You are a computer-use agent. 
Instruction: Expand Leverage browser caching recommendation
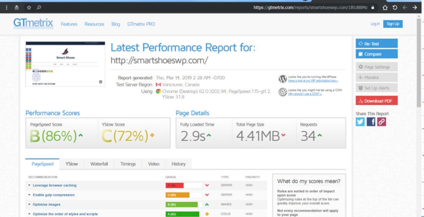(x=52, y=186)
